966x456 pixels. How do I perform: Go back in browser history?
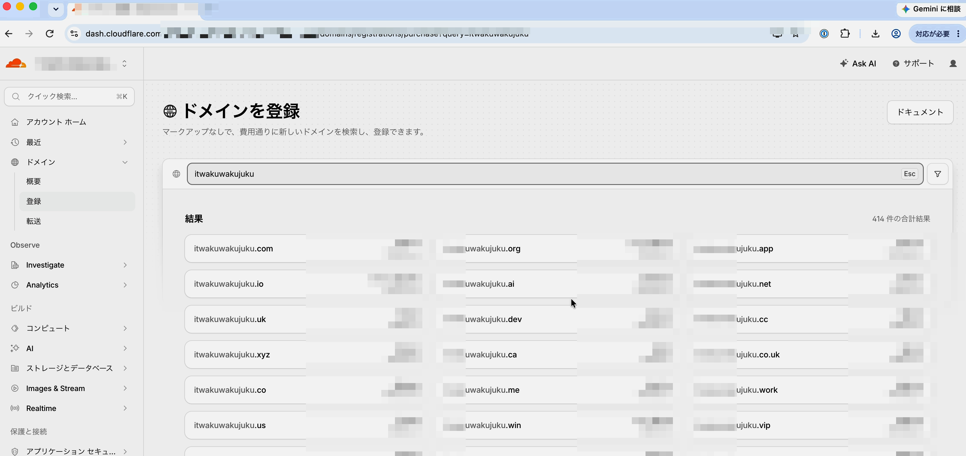[9, 34]
